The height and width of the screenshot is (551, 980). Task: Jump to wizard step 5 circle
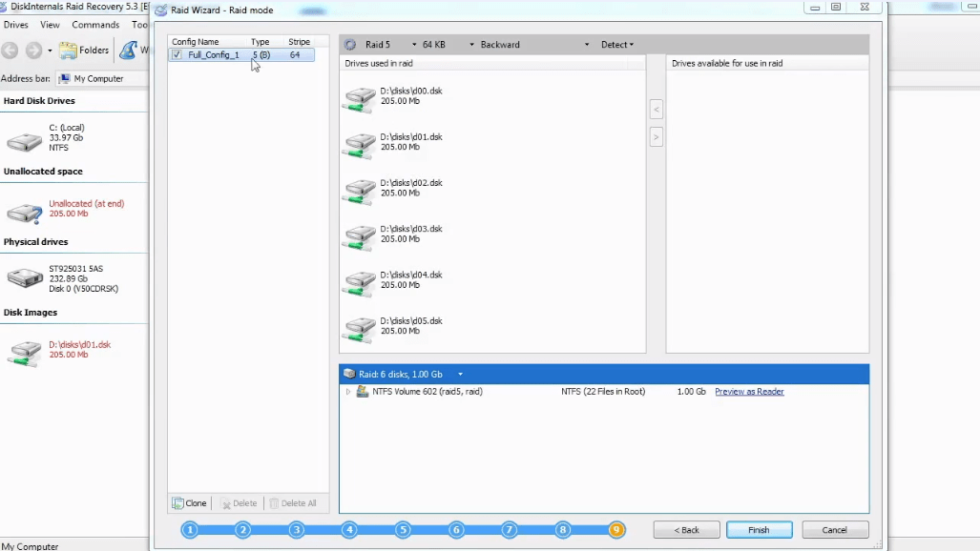point(403,530)
